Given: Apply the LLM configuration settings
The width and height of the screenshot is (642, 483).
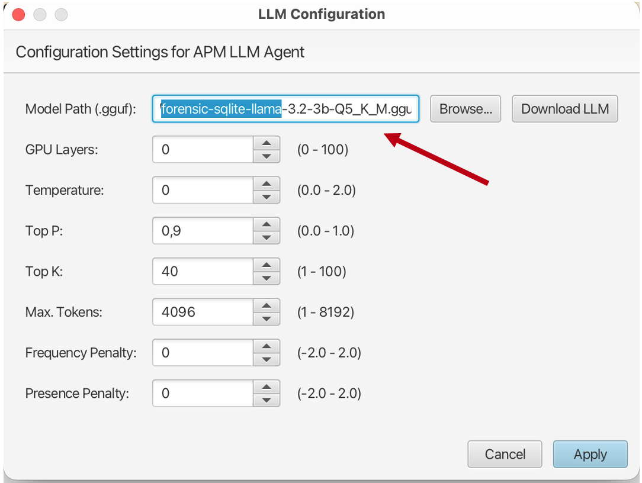Looking at the screenshot, I should click(x=590, y=454).
